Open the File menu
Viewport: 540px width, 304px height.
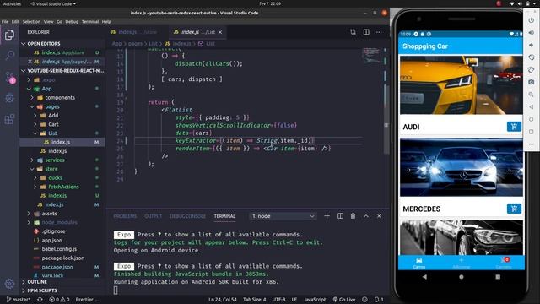(x=5, y=21)
